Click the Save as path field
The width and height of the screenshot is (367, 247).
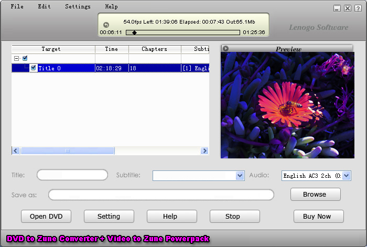(x=161, y=195)
